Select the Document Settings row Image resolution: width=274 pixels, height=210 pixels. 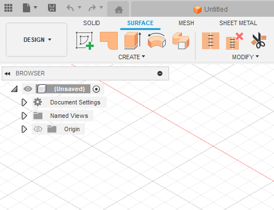(x=69, y=102)
